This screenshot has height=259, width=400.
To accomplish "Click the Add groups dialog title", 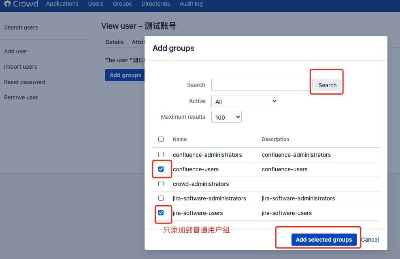I will coord(173,48).
